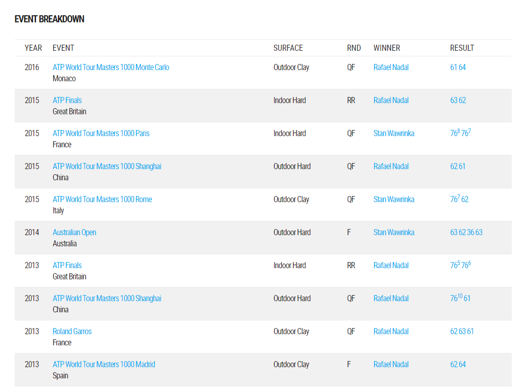The width and height of the screenshot is (527, 388).
Task: Click the "61 64" Monte Carlo result
Action: click(457, 68)
